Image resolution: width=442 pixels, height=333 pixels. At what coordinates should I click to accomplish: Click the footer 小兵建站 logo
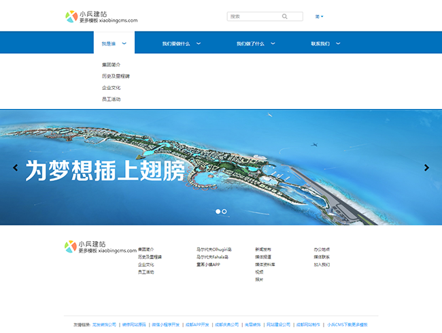tap(101, 247)
